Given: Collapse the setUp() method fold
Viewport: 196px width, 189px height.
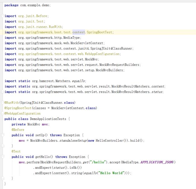Looking at the screenshot, I should (x=3, y=135).
